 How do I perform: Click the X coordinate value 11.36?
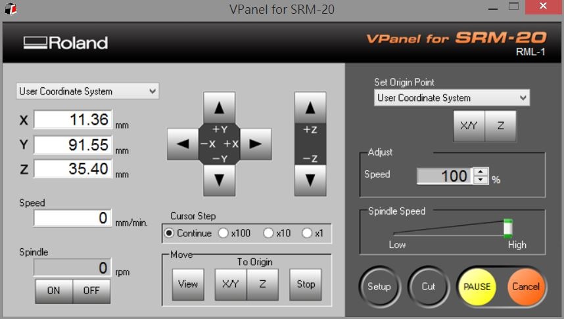[73, 119]
